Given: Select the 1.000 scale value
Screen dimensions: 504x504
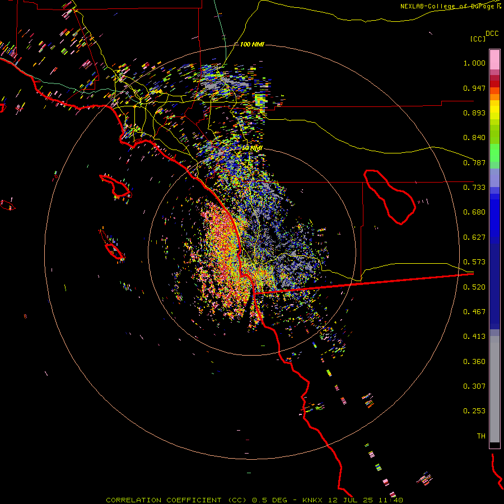Looking at the screenshot, I should (474, 63).
